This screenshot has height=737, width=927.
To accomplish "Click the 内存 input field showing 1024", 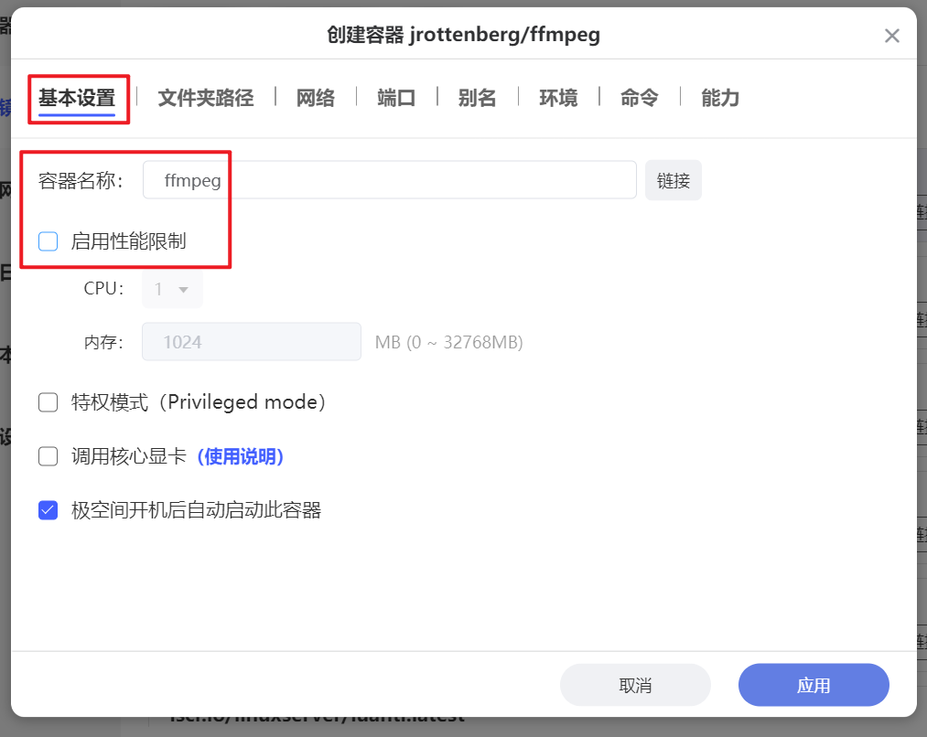I will (x=252, y=341).
